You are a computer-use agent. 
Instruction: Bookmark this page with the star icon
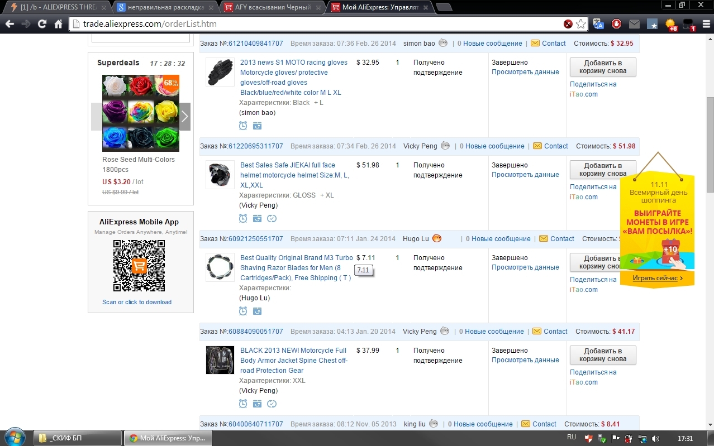(581, 24)
